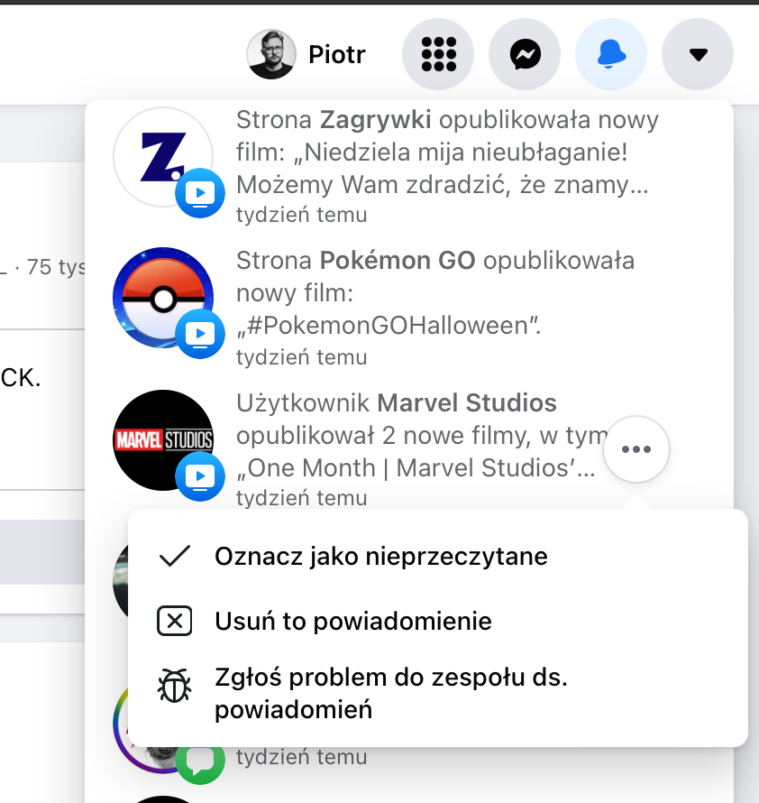759x803 pixels.
Task: Click the green comment badge icon
Action: pyautogui.click(x=200, y=763)
